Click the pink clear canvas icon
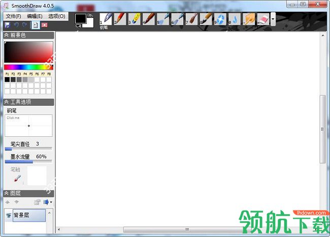The image size is (330, 237). (44, 25)
